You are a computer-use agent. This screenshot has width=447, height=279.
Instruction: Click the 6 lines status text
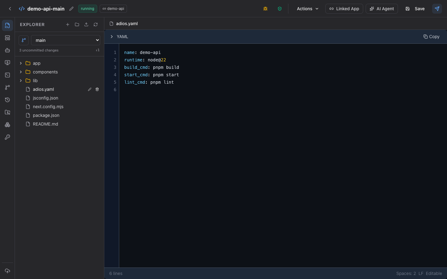coord(116,273)
